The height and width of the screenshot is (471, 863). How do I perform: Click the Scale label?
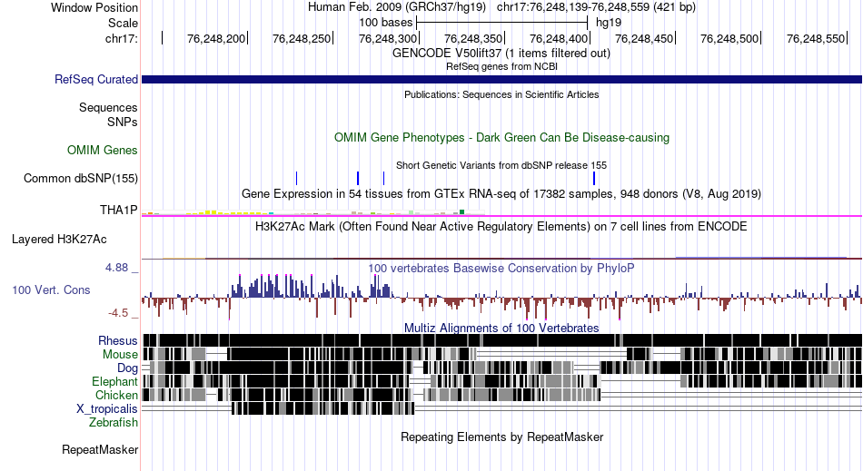[123, 23]
